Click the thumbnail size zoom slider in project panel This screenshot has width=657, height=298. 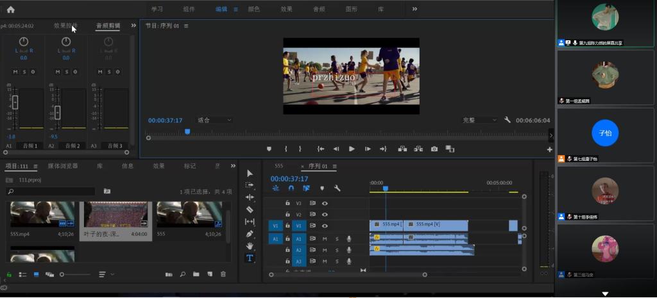click(63, 274)
